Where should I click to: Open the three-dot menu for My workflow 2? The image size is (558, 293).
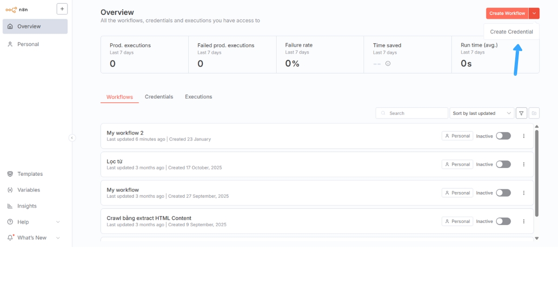524,136
